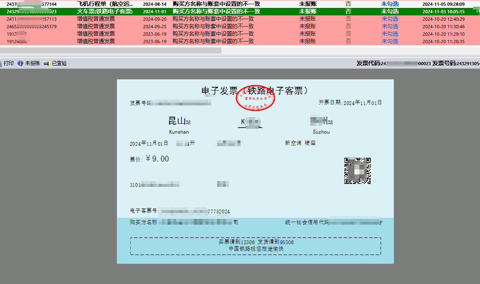Select the 增值税普通发票 row dated 2024-09-25
Viewport: 480px width, 284px height.
[240, 26]
